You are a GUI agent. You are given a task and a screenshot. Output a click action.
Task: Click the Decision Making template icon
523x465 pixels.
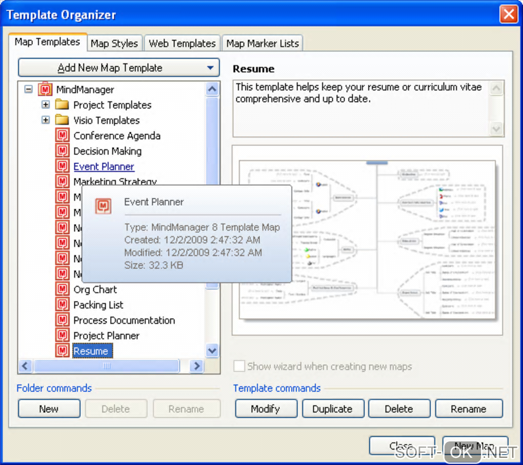63,151
